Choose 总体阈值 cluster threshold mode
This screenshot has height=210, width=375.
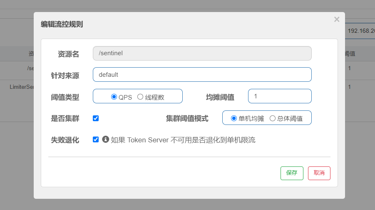pyautogui.click(x=273, y=118)
